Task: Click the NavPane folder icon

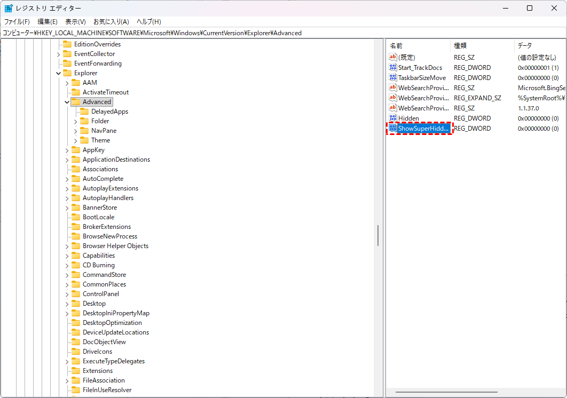Action: pos(84,131)
